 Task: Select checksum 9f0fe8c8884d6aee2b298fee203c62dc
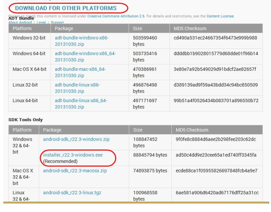(x=216, y=139)
